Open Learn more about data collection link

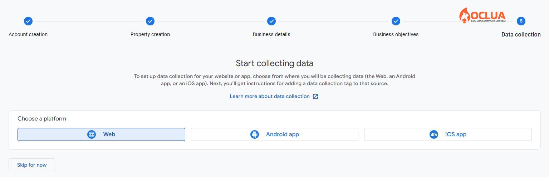(270, 97)
